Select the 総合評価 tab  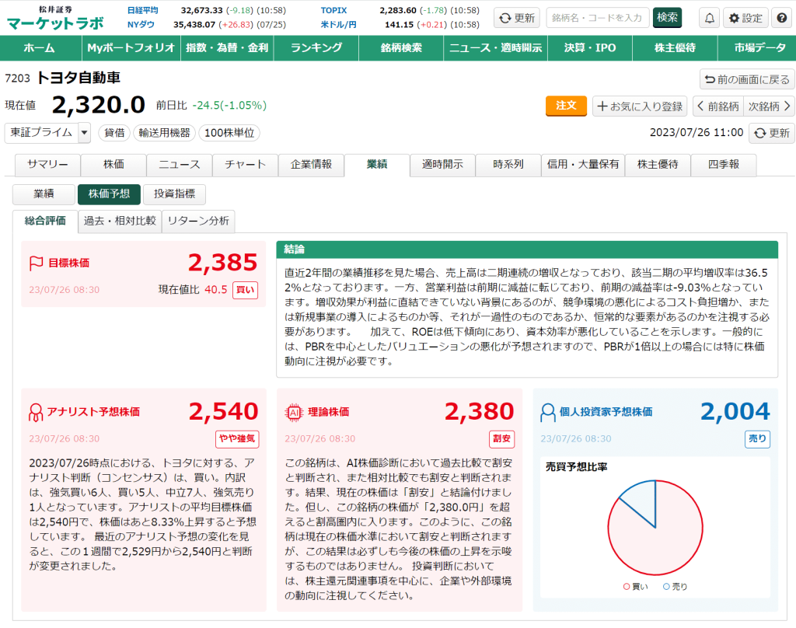pos(45,221)
